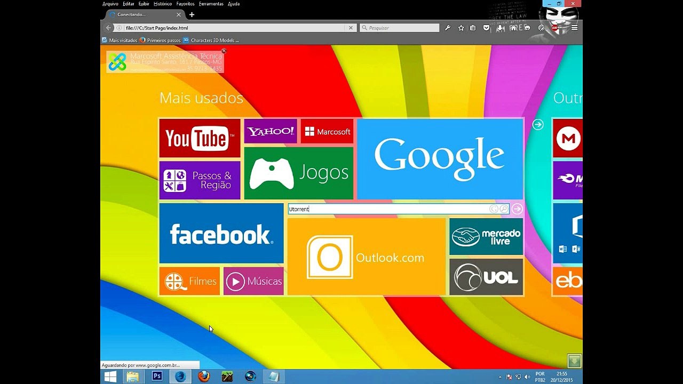Open the orange eBay tile
Screen dimensions: 683x384
(568, 281)
